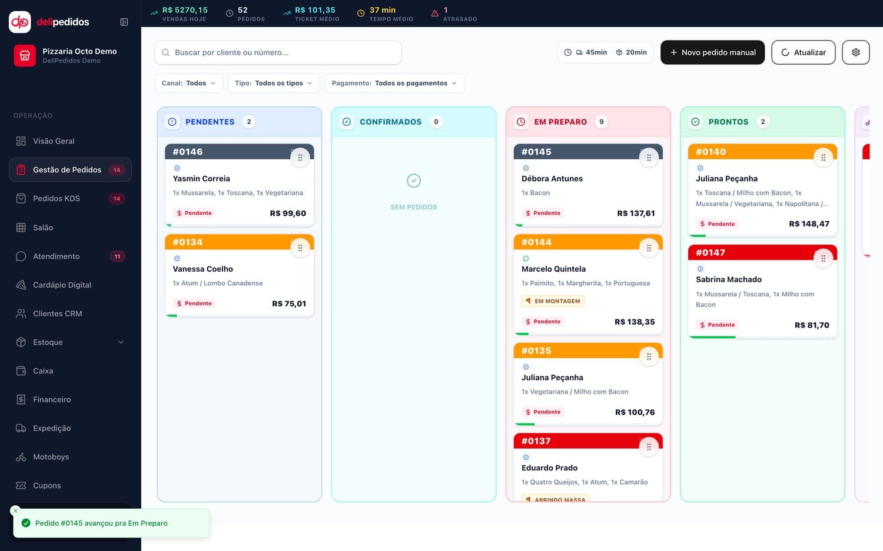Open order card of Vanessa Coelho
The width and height of the screenshot is (883, 551).
(x=240, y=276)
